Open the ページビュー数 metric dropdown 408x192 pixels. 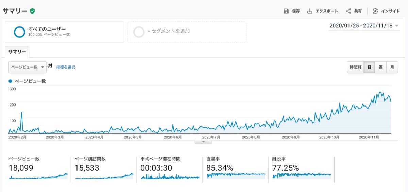pyautogui.click(x=27, y=67)
